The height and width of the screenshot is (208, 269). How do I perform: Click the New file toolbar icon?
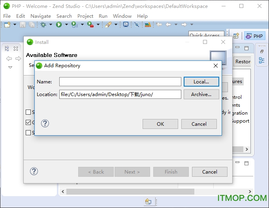(7, 25)
